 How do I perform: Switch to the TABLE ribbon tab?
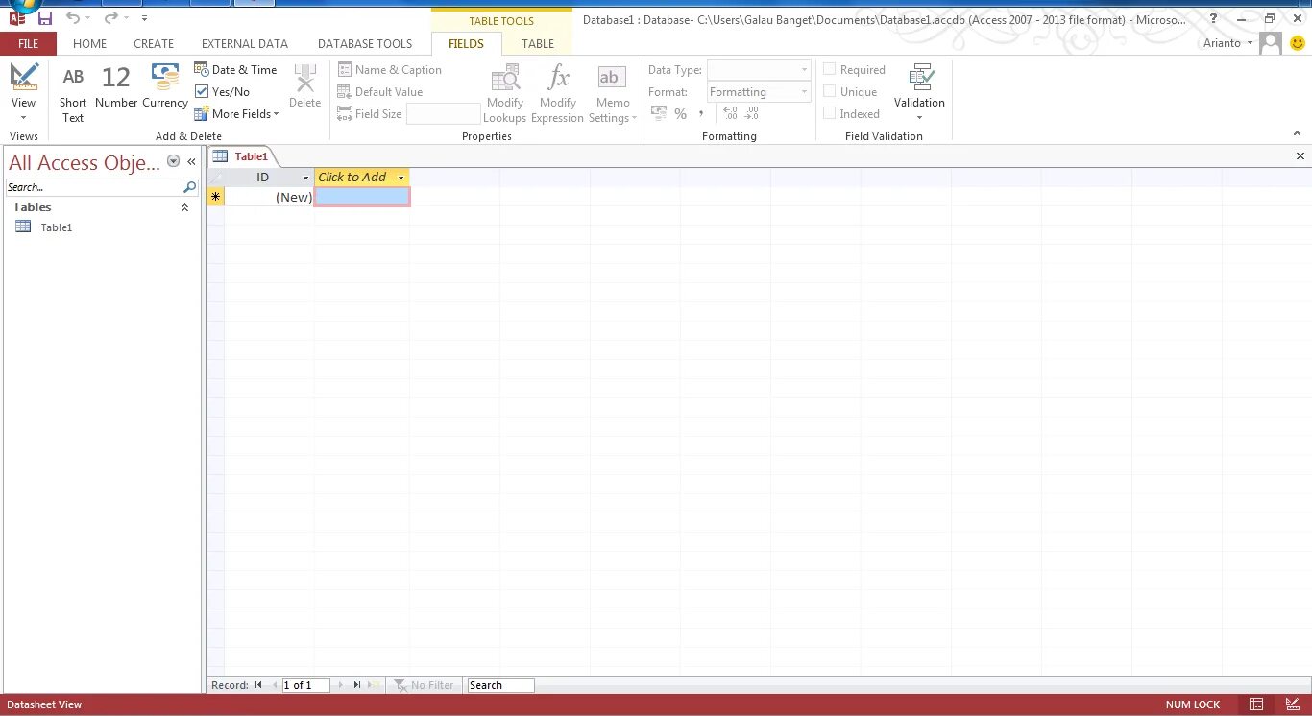tap(537, 43)
